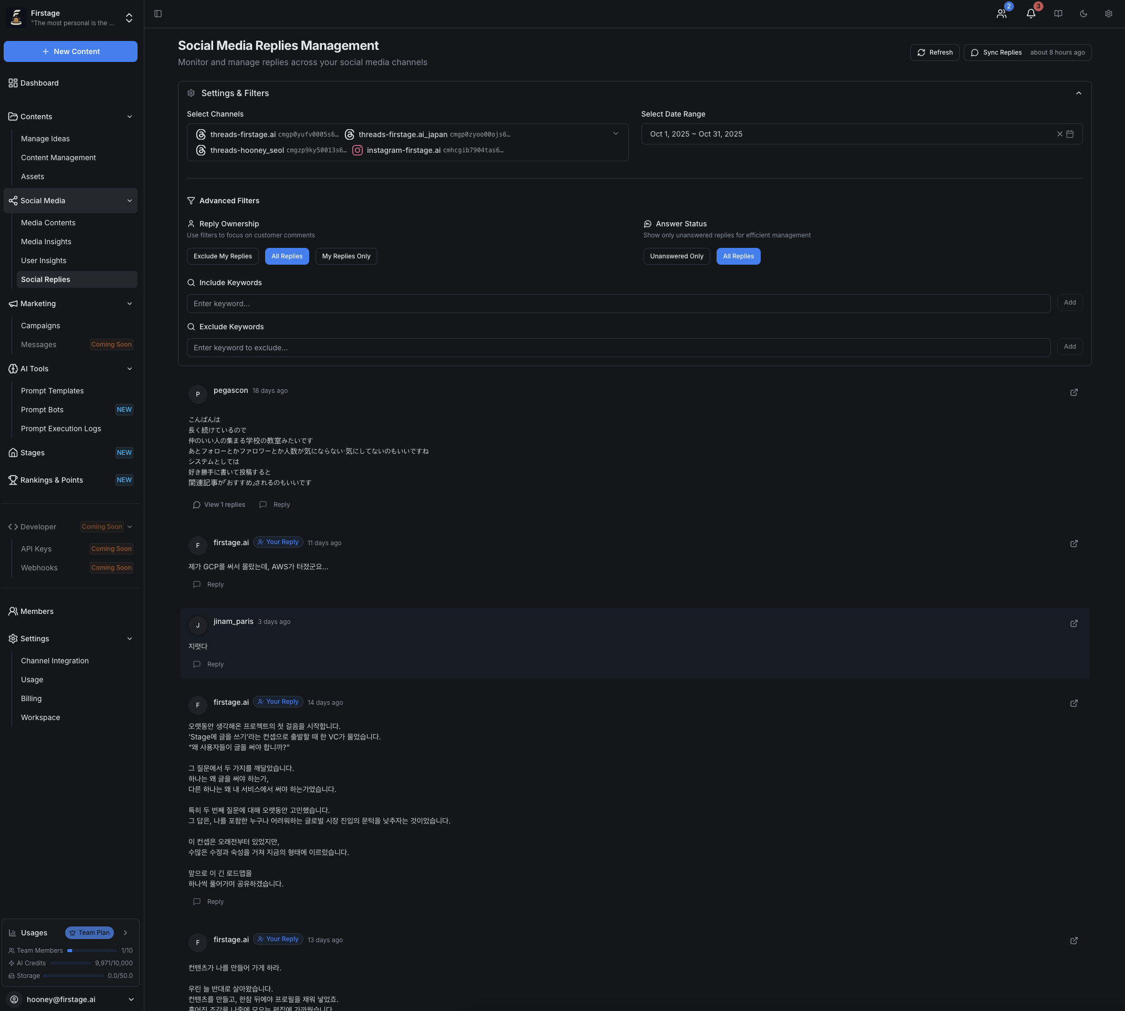Image resolution: width=1125 pixels, height=1011 pixels.
Task: Clear the selected date range
Action: tap(1059, 134)
